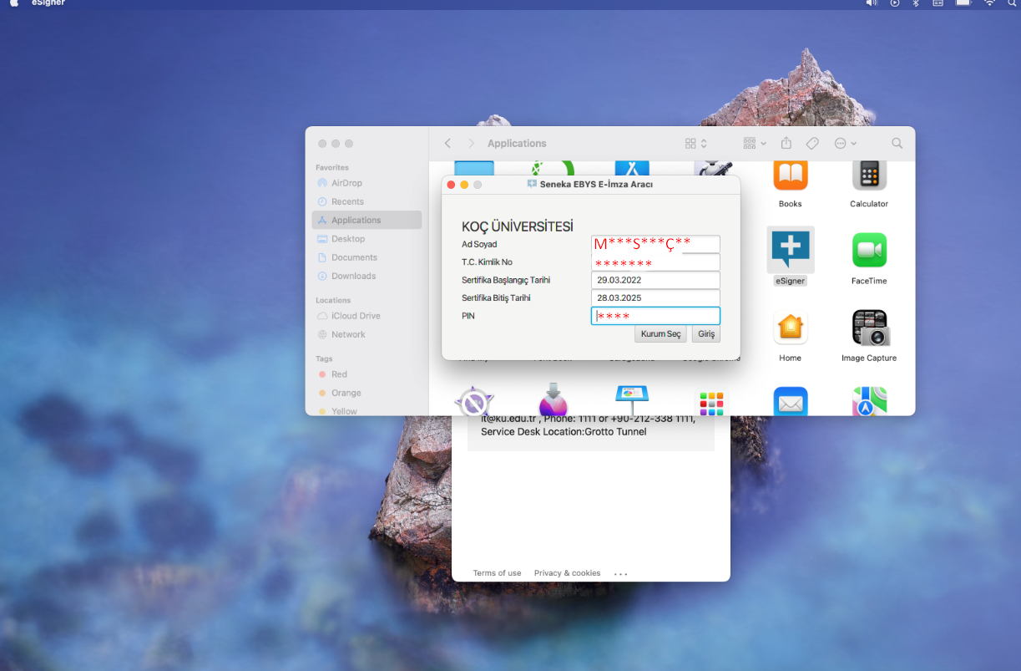Click the Share icon in the Finder toolbar
The image size is (1021, 671).
coord(786,143)
